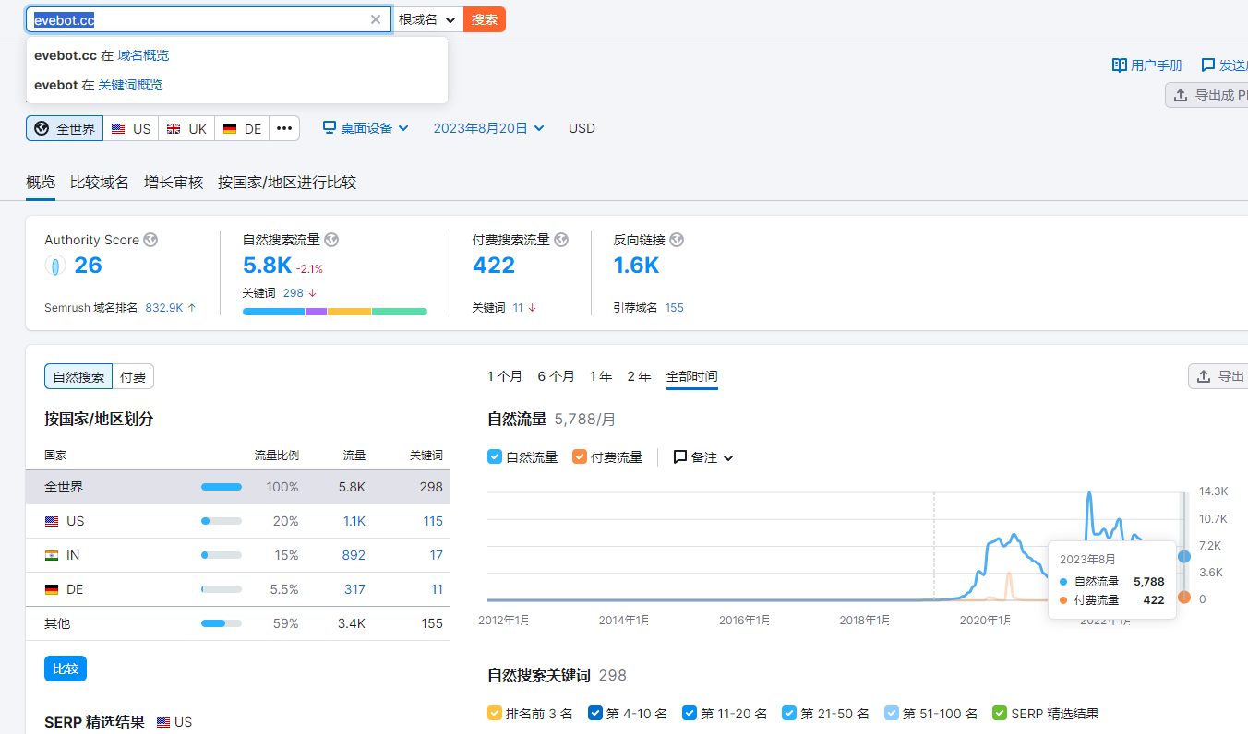The height and width of the screenshot is (734, 1248).
Task: Switch to 自然搜索 toggle
Action: 78,376
